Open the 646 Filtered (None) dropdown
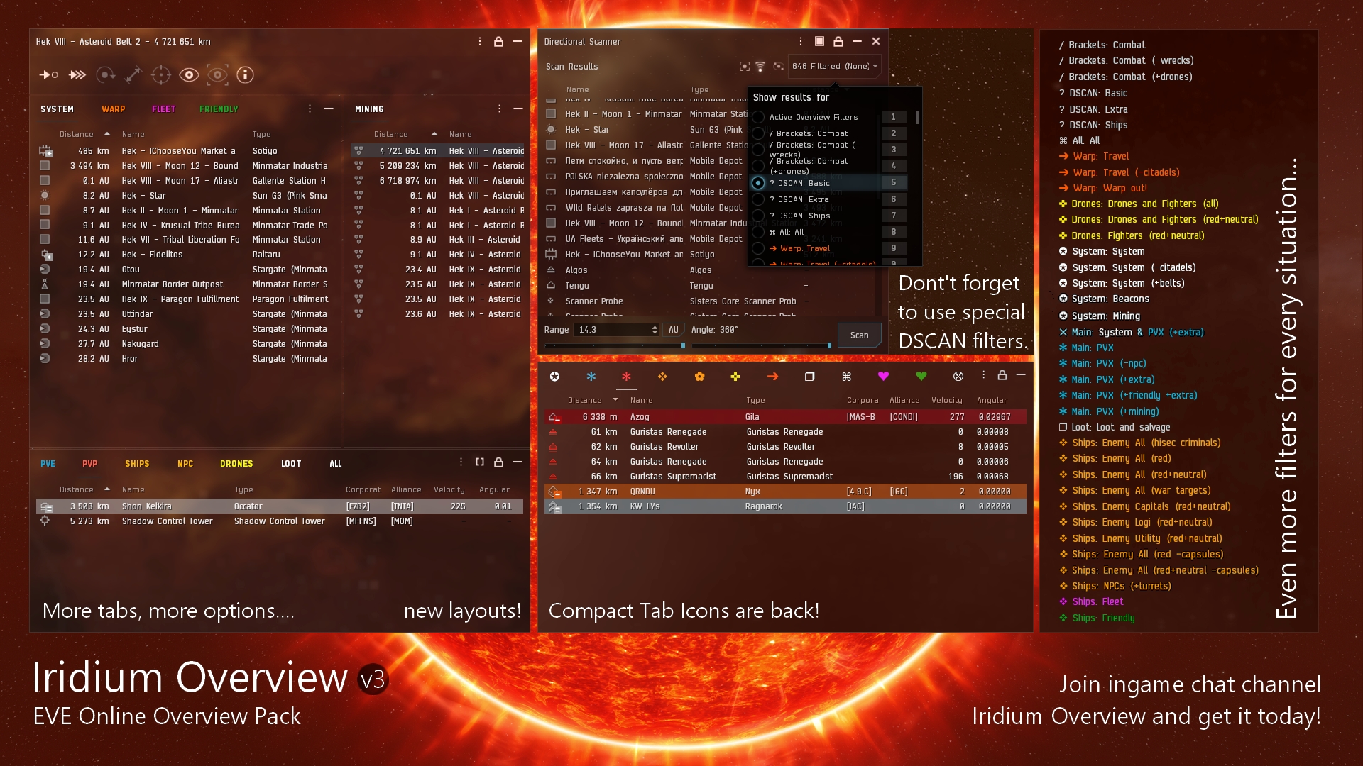 tap(835, 65)
